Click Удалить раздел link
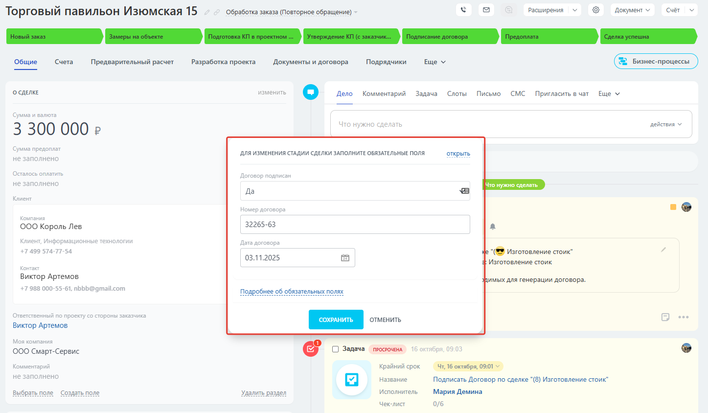 264,393
